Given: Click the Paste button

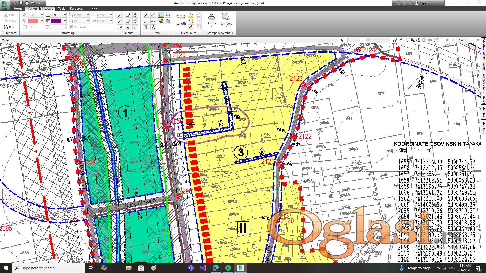Looking at the screenshot, I should pyautogui.click(x=10, y=27).
